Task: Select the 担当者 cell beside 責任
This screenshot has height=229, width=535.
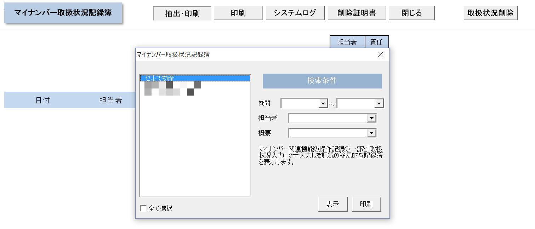Action: point(347,42)
